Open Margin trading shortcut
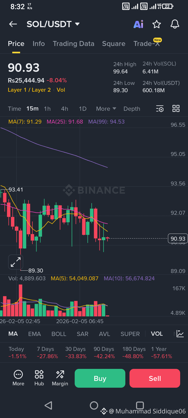This screenshot has height=418, width=188. [60, 378]
